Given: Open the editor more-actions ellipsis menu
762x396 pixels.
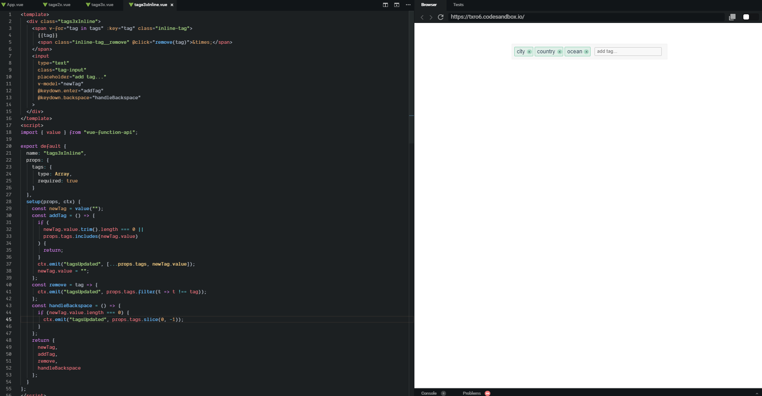Looking at the screenshot, I should click(408, 5).
